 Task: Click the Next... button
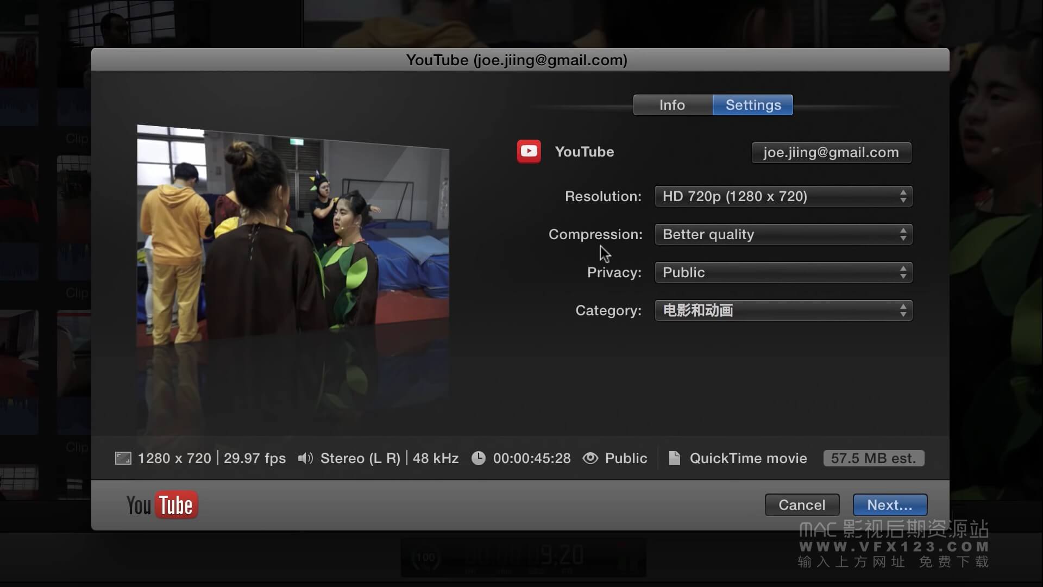click(x=890, y=505)
